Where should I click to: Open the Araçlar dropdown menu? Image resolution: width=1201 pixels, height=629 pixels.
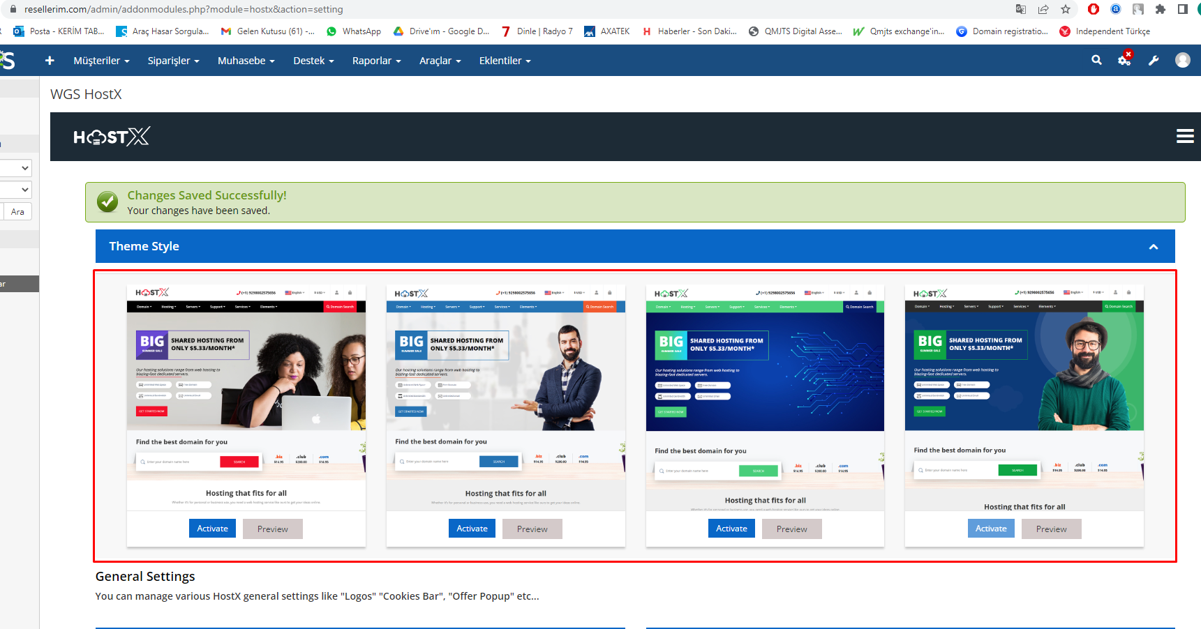pos(440,61)
